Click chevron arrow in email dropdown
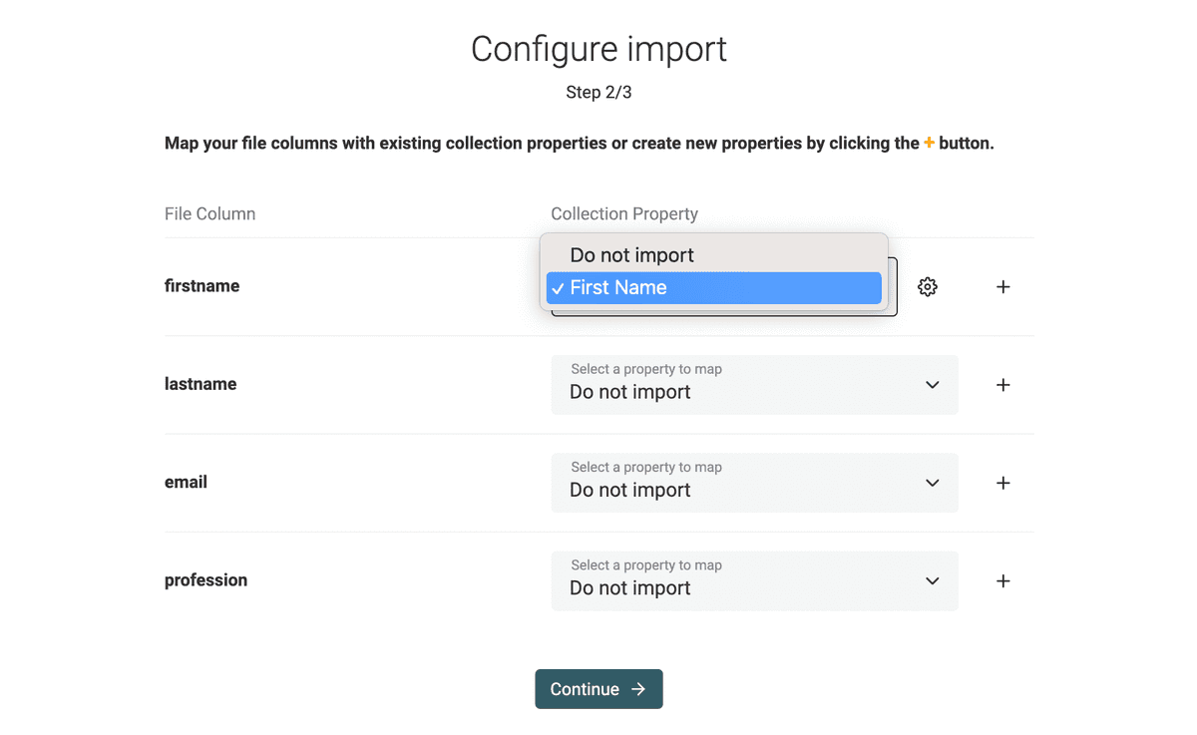The image size is (1197, 735). click(933, 483)
